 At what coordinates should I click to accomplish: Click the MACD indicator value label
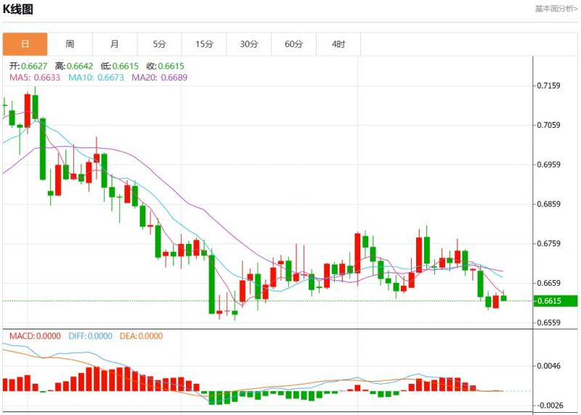pyautogui.click(x=35, y=336)
